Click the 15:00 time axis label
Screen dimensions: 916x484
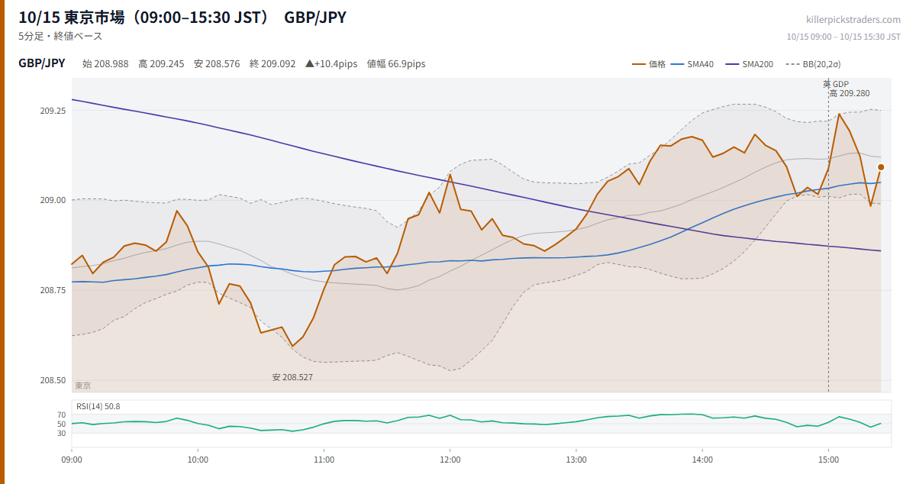828,460
